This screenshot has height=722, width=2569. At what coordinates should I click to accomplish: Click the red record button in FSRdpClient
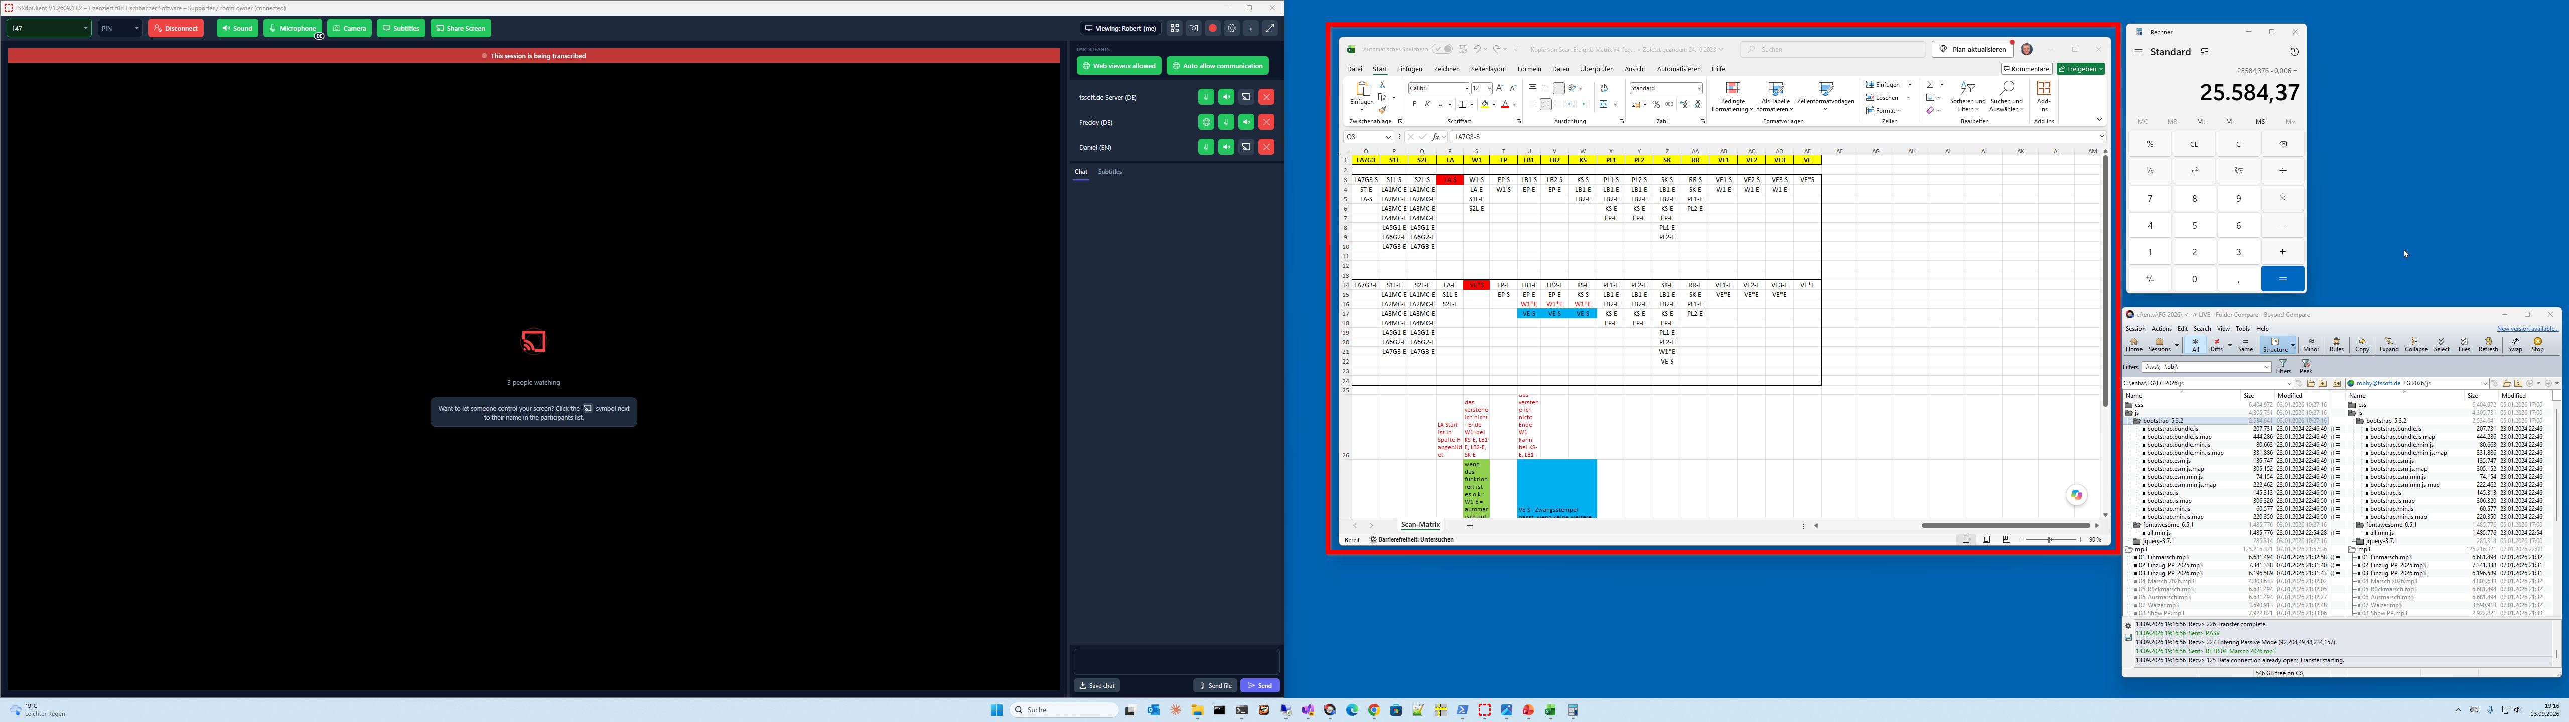[x=1213, y=28]
